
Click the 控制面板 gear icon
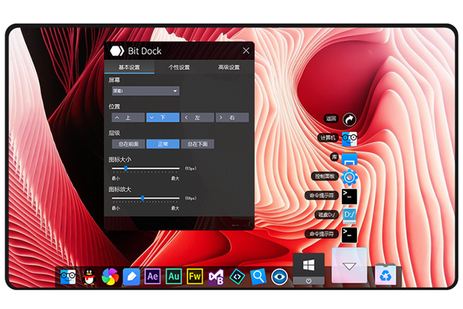[350, 177]
